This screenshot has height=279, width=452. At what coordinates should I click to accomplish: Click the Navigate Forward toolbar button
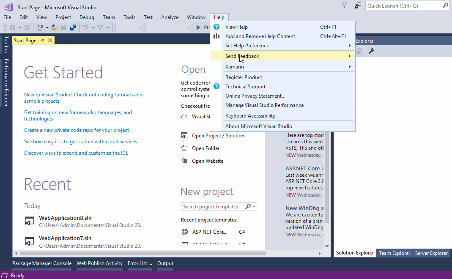(x=27, y=27)
